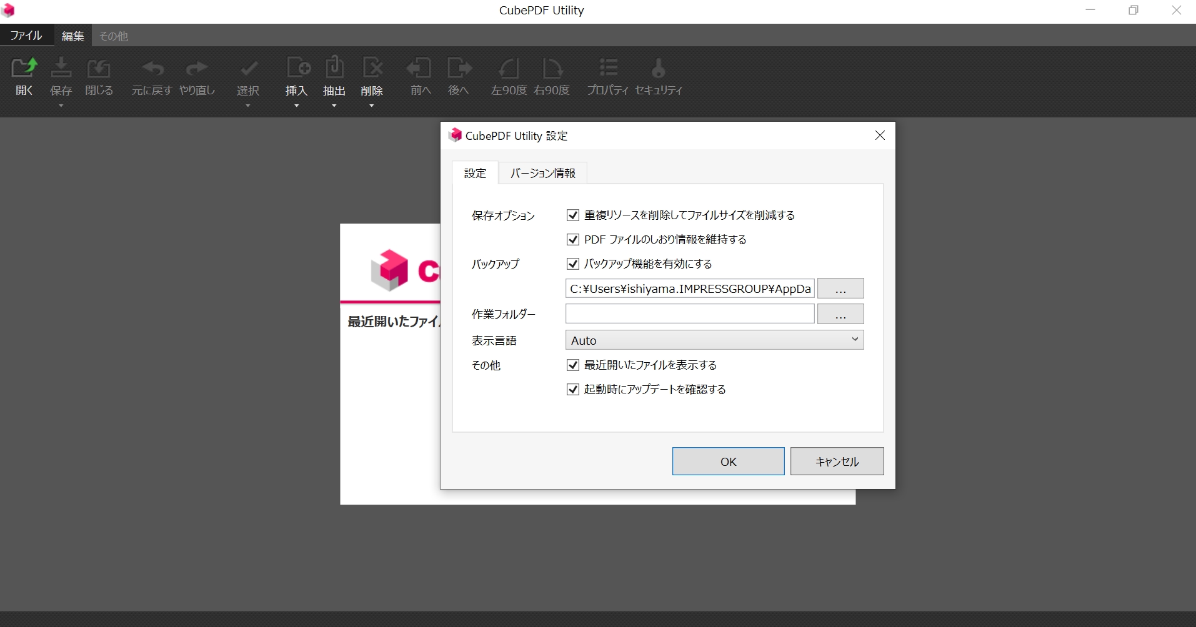
Task: Click the Rotate left 90 (左90度) icon
Action: click(509, 67)
